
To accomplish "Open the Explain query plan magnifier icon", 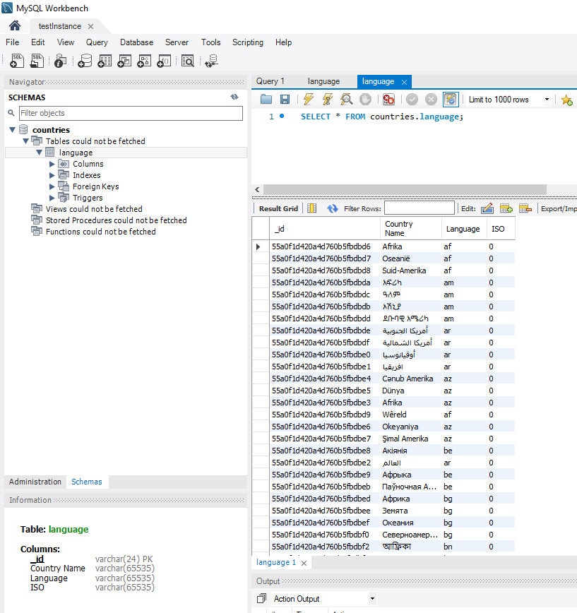I will [x=345, y=100].
